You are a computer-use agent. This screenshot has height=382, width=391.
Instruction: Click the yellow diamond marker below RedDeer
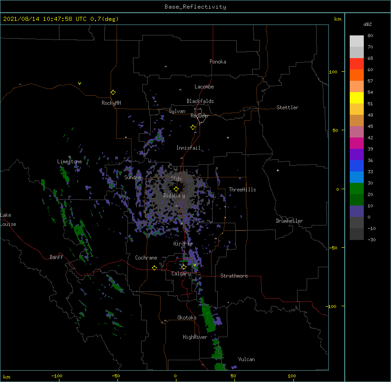point(193,127)
